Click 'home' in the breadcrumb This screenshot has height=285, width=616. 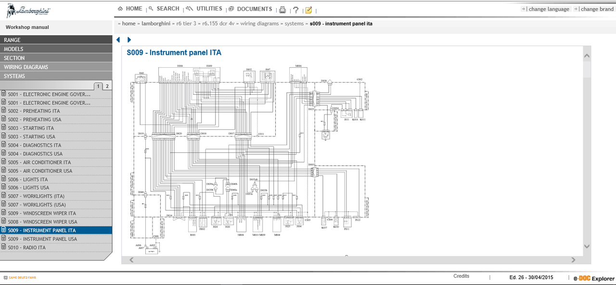[x=128, y=24]
